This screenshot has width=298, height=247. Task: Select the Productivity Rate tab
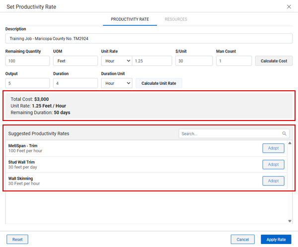130,19
